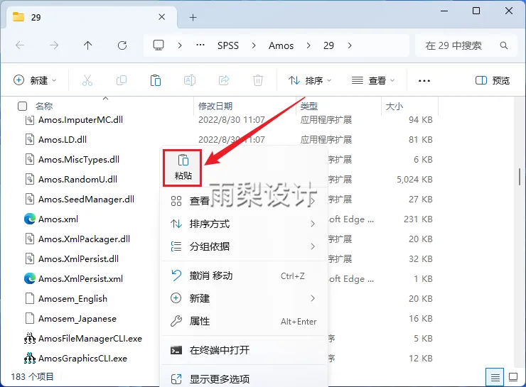Viewport: 526px width, 387px height.
Task: Expand chevron after 29 breadcrumb
Action: click(x=350, y=45)
